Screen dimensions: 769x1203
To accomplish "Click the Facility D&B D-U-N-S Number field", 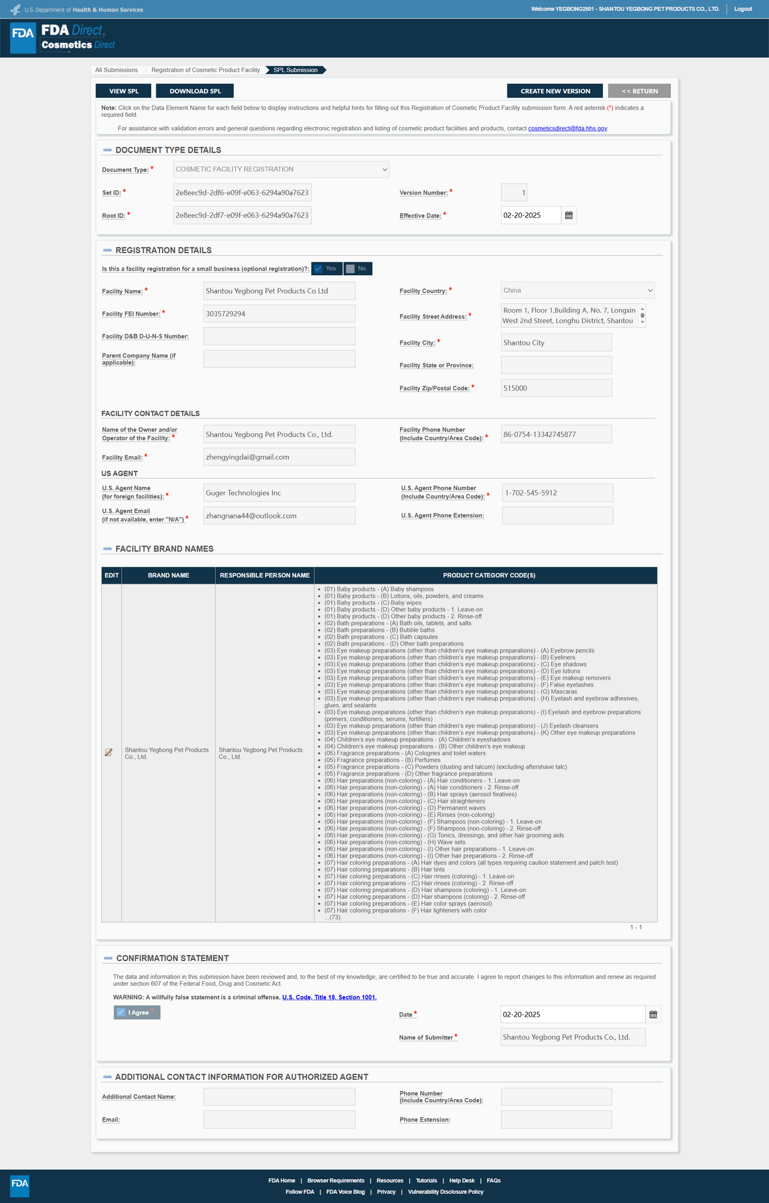I will click(279, 336).
